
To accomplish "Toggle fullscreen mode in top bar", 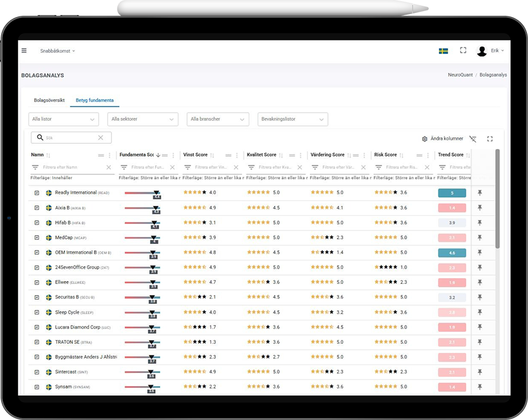I will click(463, 50).
